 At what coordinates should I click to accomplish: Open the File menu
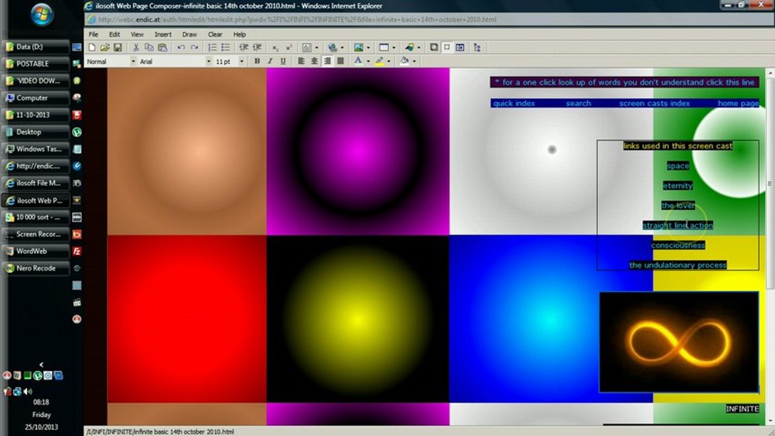coord(93,35)
